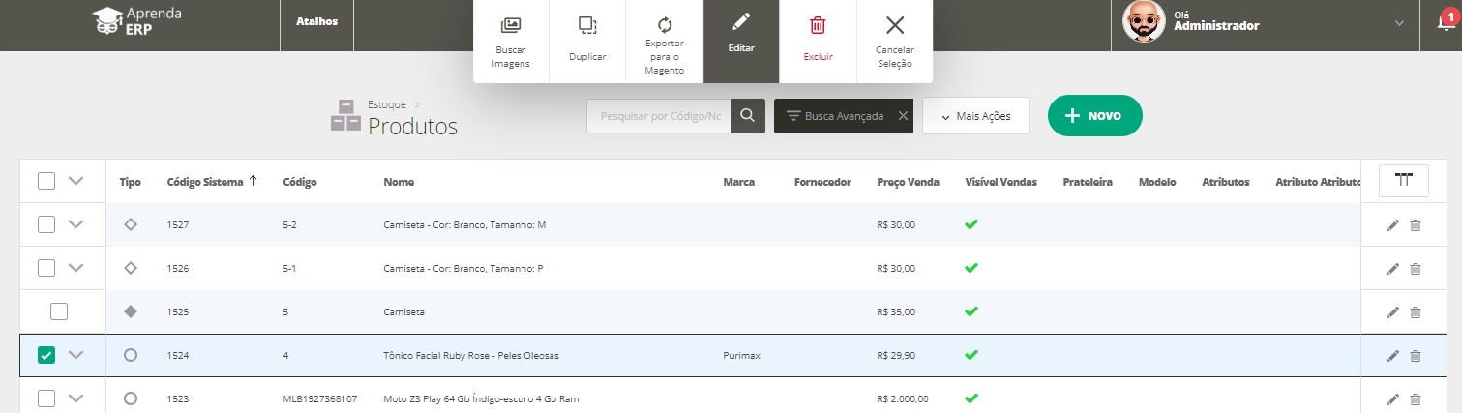Click the product search input field

click(x=659, y=116)
